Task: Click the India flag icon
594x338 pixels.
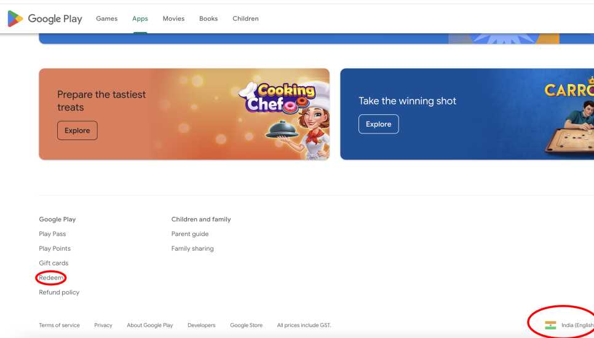Action: point(550,325)
